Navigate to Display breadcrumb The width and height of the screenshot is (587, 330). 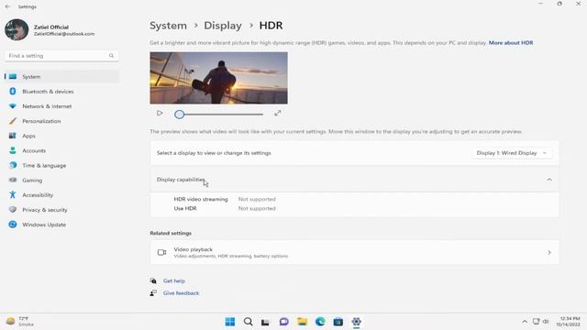coord(223,26)
